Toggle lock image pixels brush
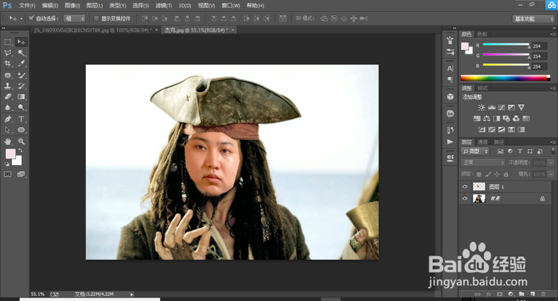558x301 pixels. pyautogui.click(x=488, y=174)
